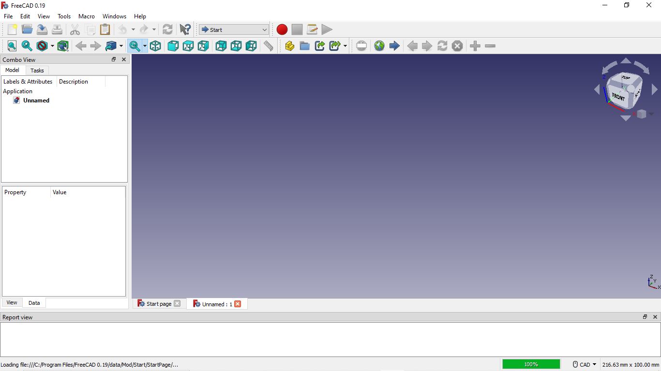The image size is (661, 371).
Task: Click the Open document folder icon
Action: 27,29
